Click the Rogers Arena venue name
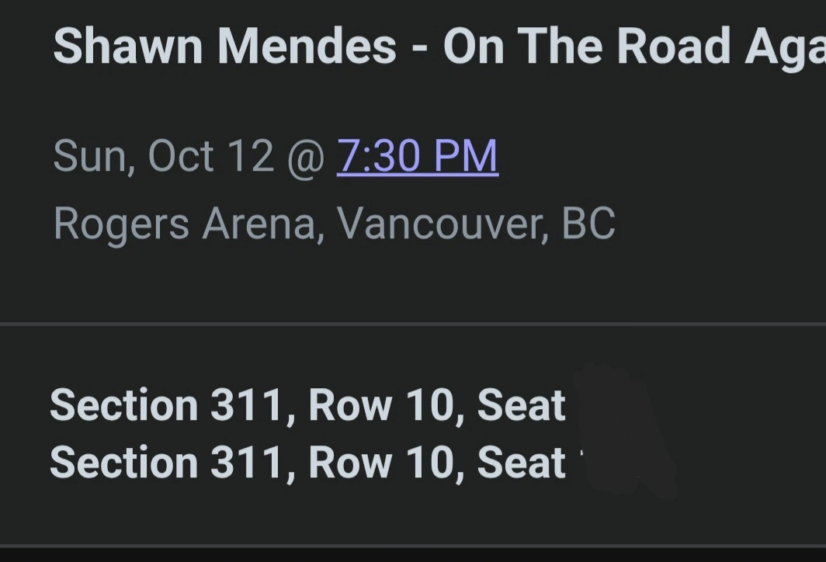 coord(185,224)
